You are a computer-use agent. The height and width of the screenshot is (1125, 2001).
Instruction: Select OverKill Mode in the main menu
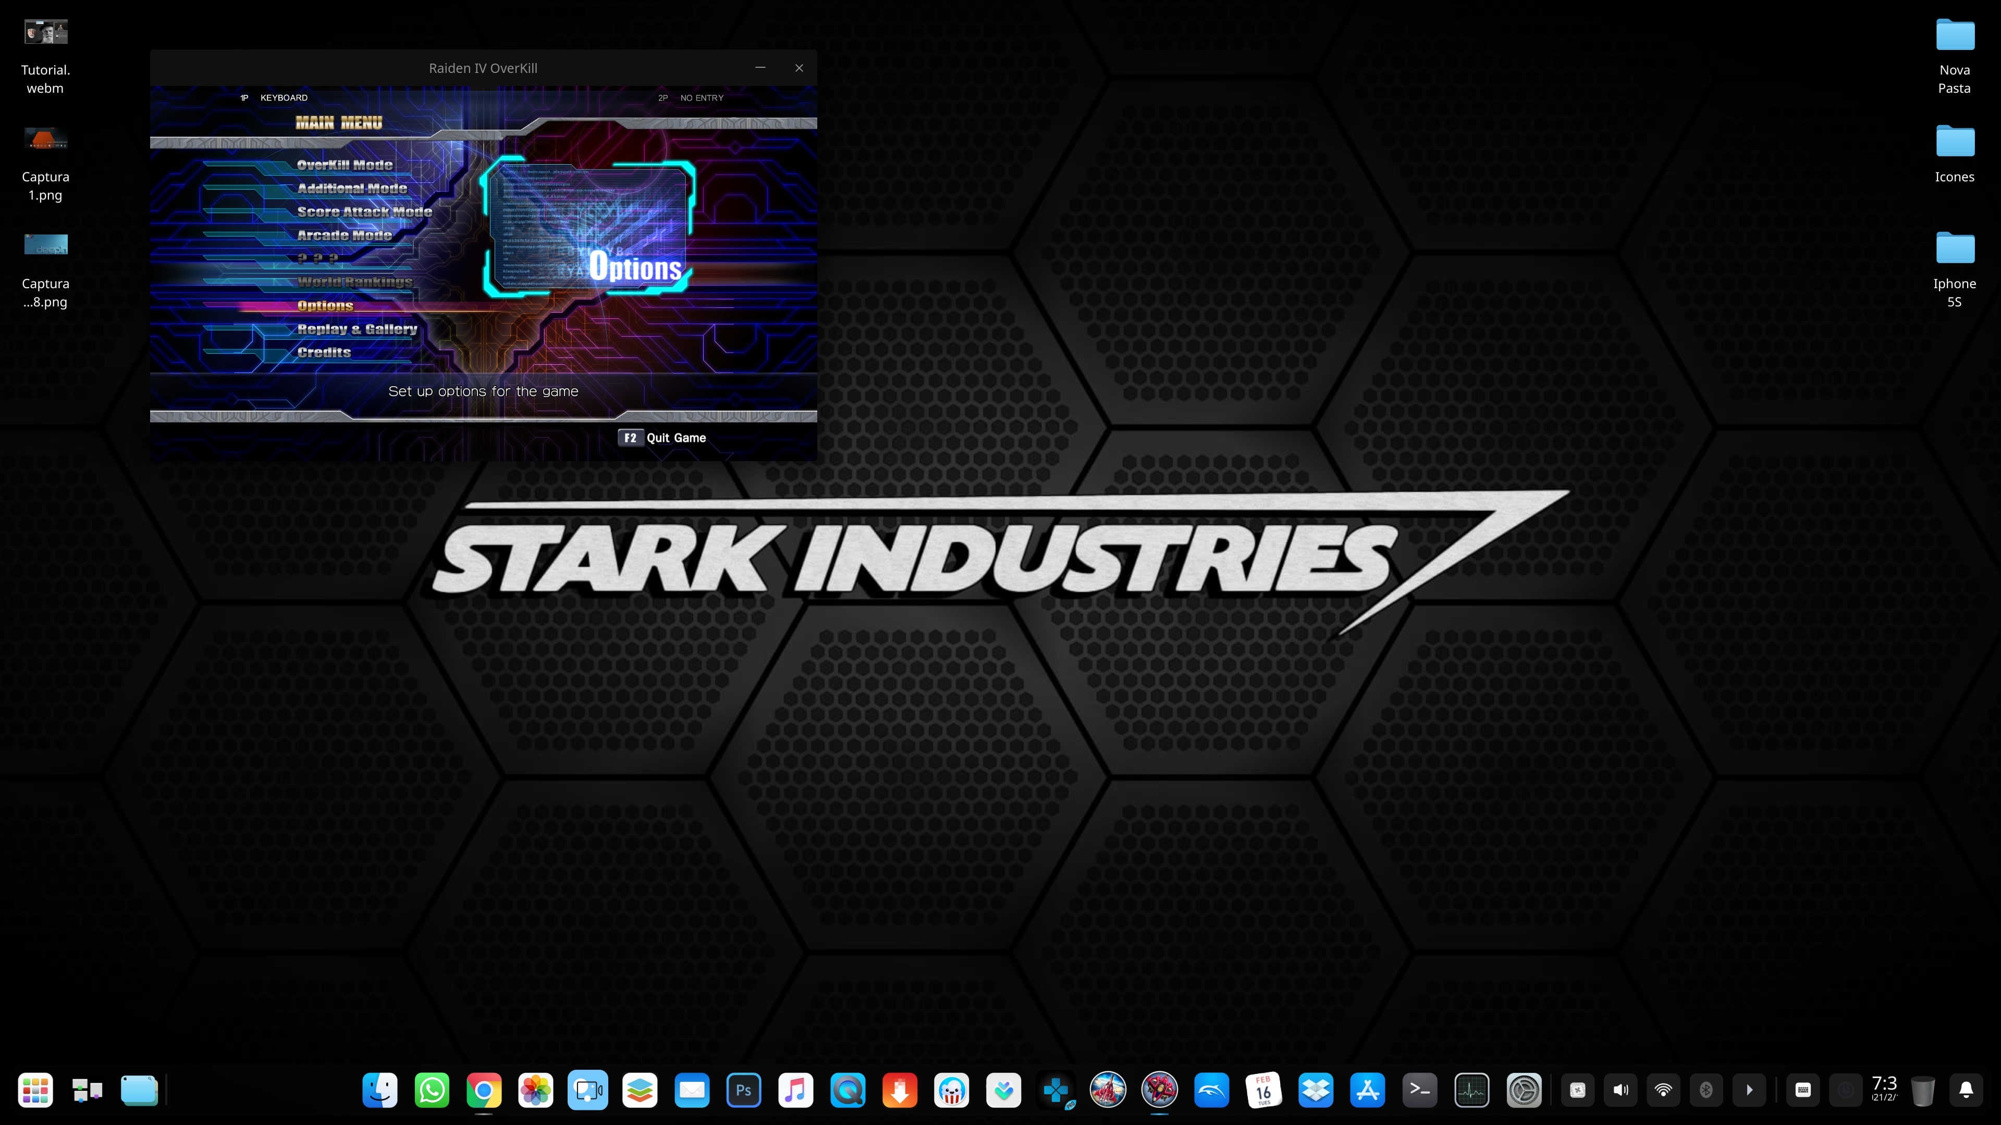point(344,165)
